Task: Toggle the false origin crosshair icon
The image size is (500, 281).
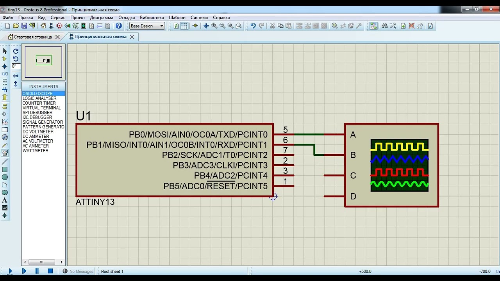Action: click(x=195, y=26)
